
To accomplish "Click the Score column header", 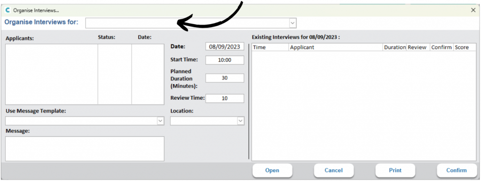I will click(x=465, y=47).
